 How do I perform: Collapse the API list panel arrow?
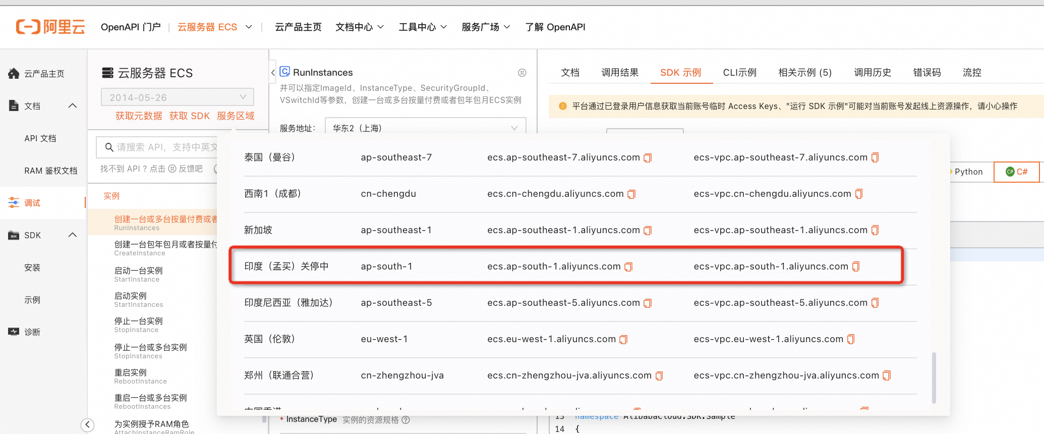pyautogui.click(x=273, y=73)
